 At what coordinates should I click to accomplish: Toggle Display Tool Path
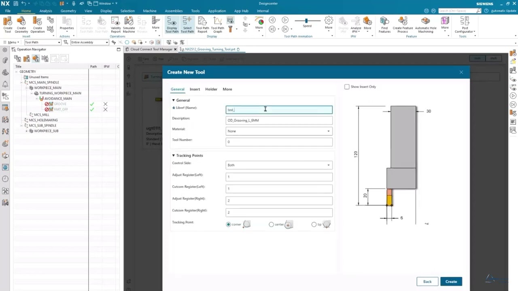point(172,25)
